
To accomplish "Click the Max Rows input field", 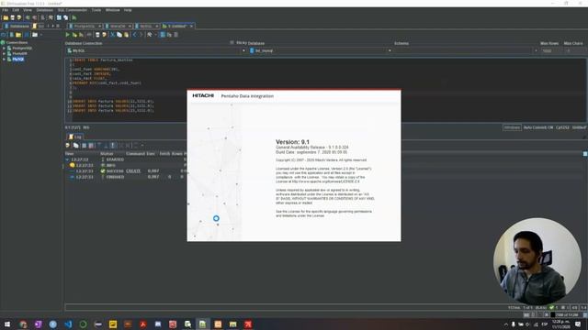I will click(x=550, y=51).
